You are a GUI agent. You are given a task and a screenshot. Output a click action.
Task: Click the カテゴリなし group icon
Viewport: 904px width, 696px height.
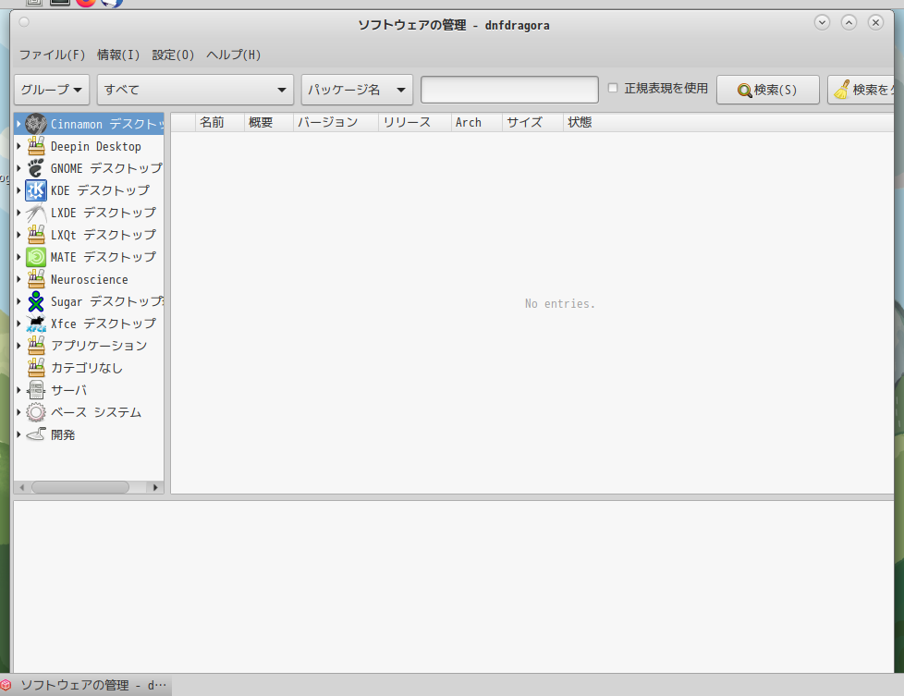pyautogui.click(x=36, y=367)
